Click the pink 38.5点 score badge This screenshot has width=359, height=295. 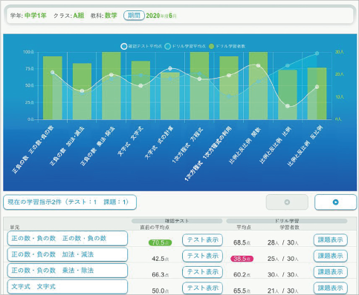(x=242, y=259)
